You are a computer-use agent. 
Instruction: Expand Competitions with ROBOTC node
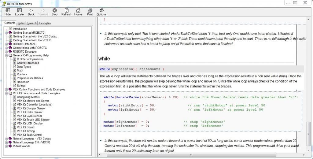tap(6, 48)
